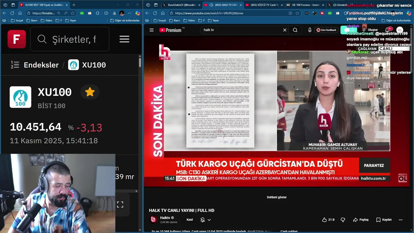Toggle the yellow favorite star beside XU100

coord(90,92)
